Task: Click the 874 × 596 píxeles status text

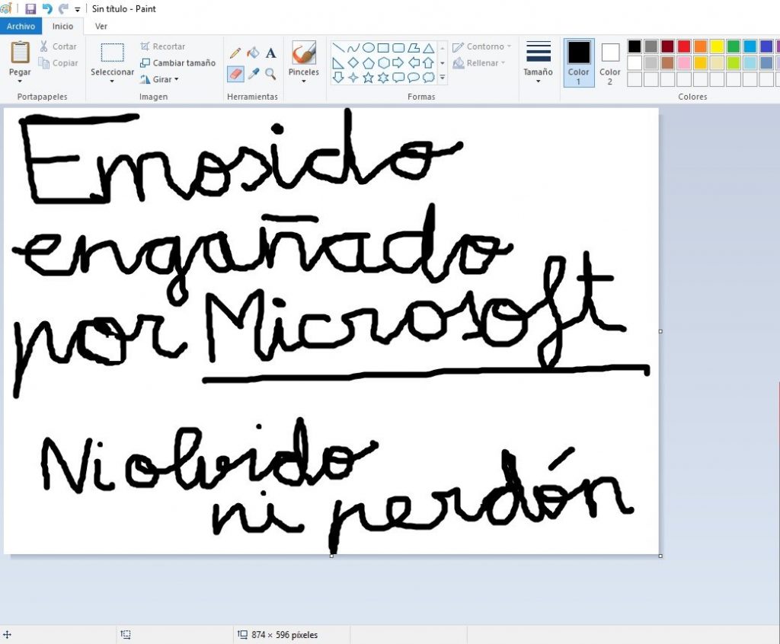Action: click(285, 635)
